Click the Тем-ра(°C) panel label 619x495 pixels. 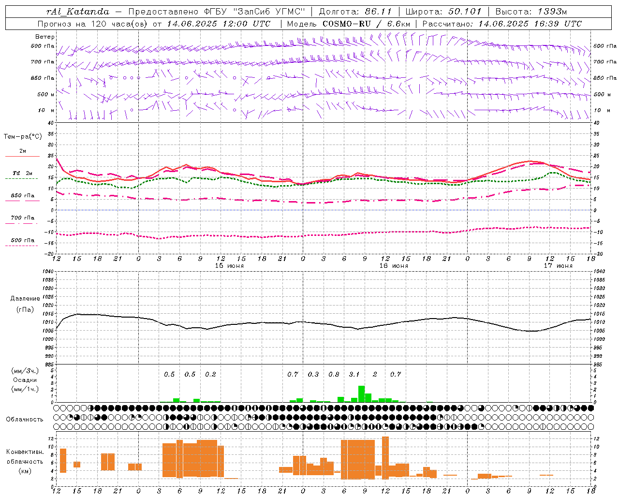pyautogui.click(x=23, y=137)
